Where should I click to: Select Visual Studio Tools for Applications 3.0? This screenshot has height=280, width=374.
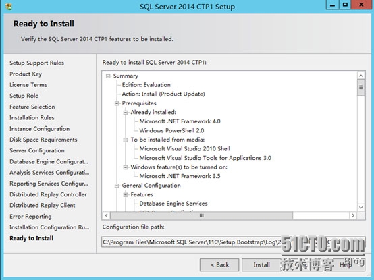point(205,158)
